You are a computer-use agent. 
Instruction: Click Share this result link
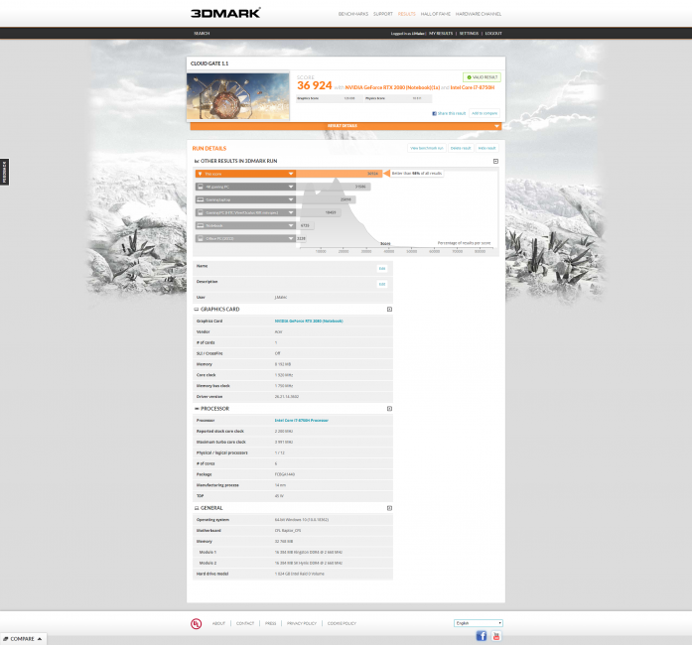pyautogui.click(x=452, y=113)
